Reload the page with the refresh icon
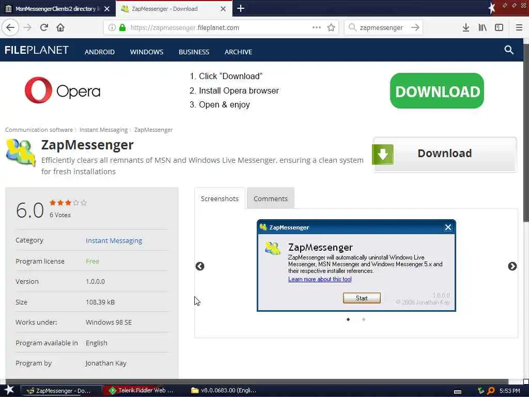 point(44,27)
